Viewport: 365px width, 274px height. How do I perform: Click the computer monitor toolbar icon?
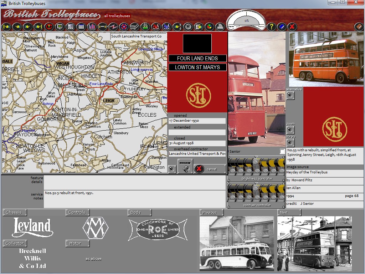coord(60,26)
